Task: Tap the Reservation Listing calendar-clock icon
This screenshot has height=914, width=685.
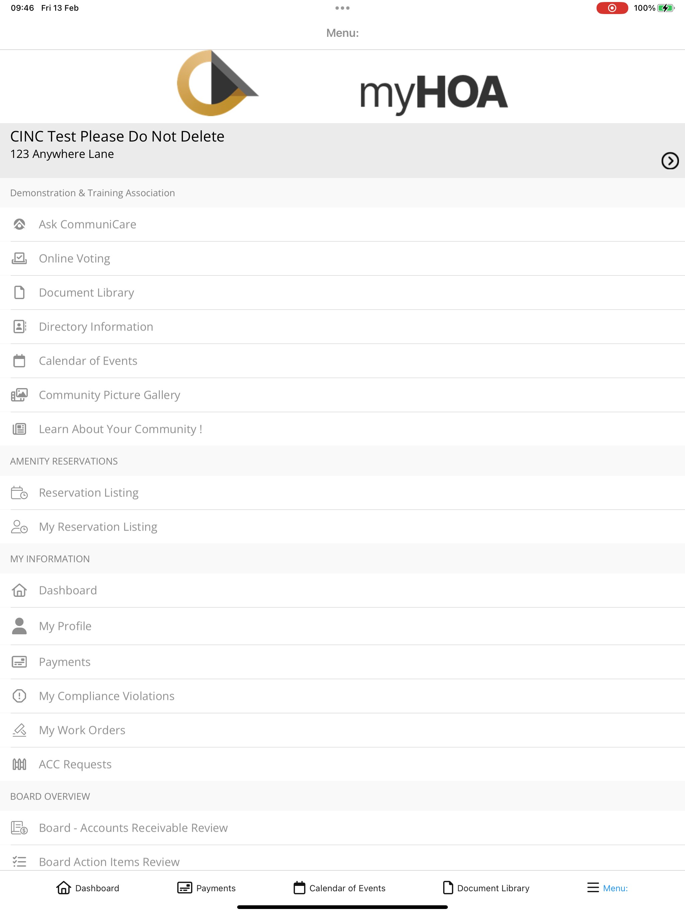Action: [19, 492]
